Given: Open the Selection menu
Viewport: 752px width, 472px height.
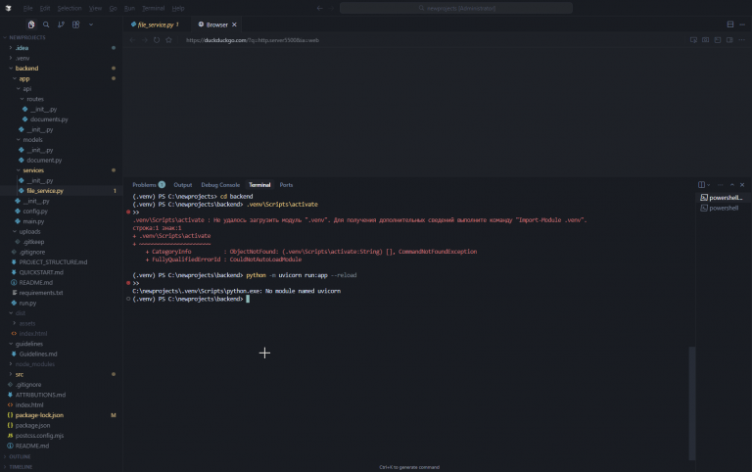Looking at the screenshot, I should point(70,8).
